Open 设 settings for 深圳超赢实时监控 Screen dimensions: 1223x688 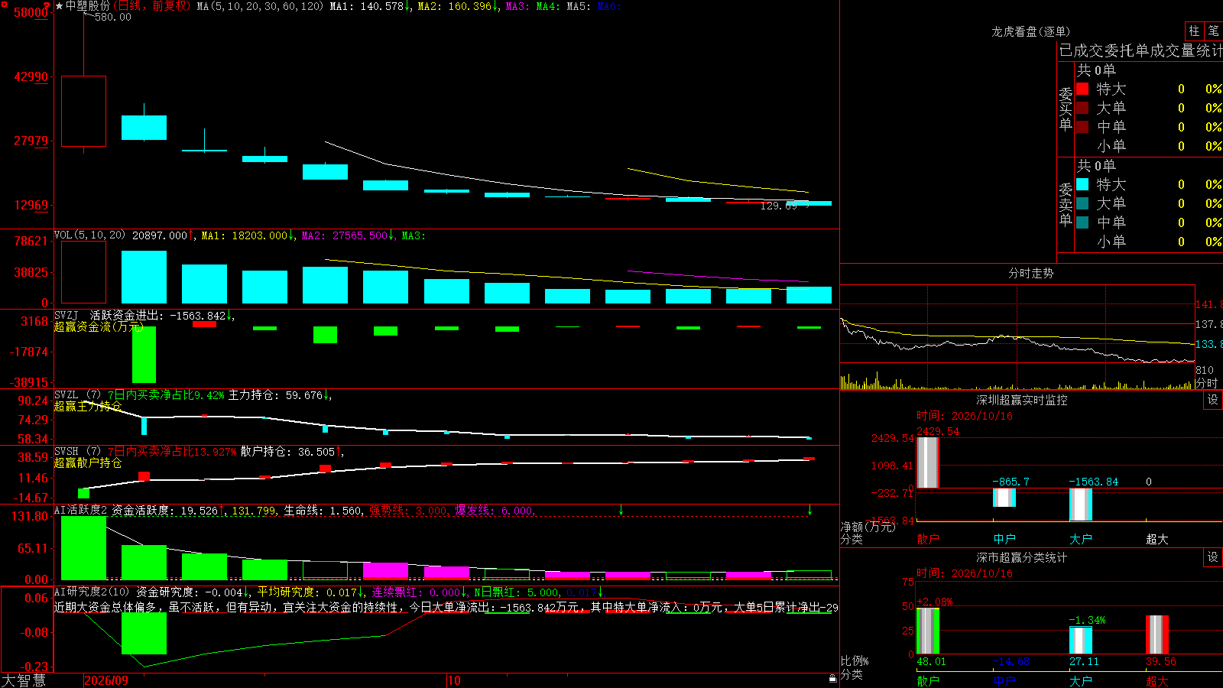[1213, 400]
